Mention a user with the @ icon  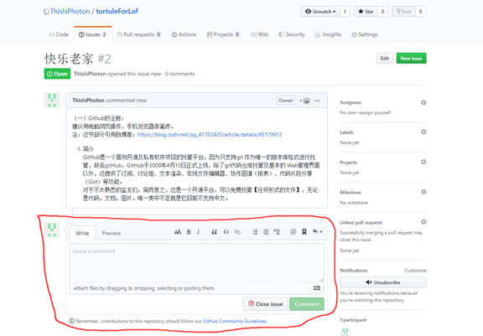[293, 232]
